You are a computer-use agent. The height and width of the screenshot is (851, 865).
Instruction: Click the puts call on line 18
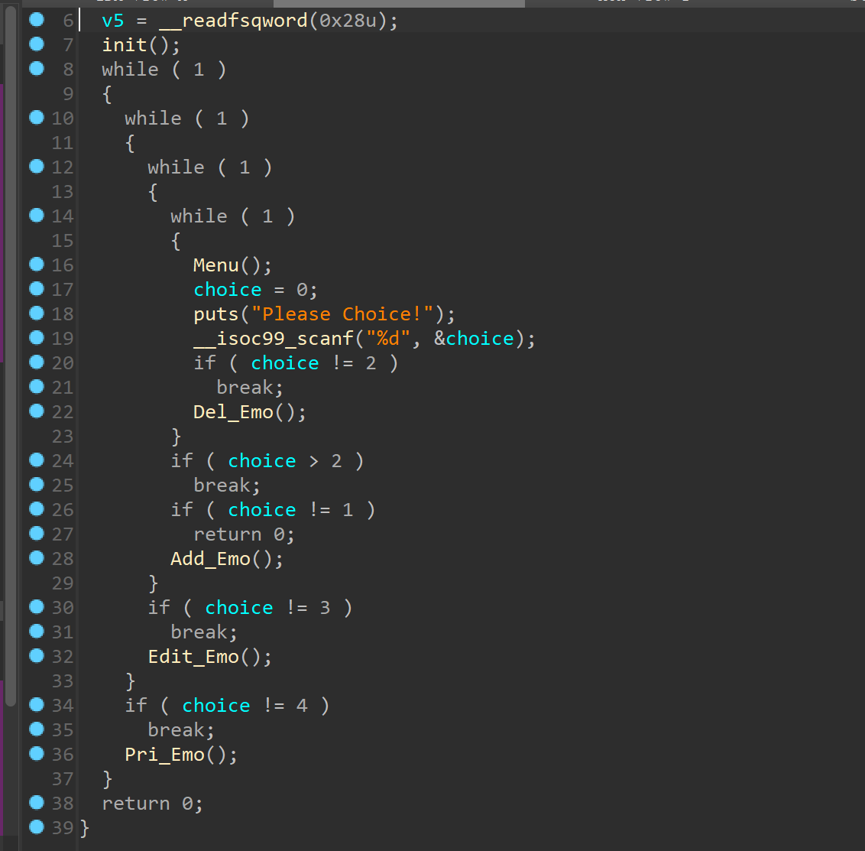pyautogui.click(x=216, y=314)
